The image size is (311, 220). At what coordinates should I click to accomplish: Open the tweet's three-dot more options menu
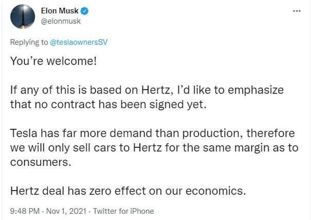(297, 11)
